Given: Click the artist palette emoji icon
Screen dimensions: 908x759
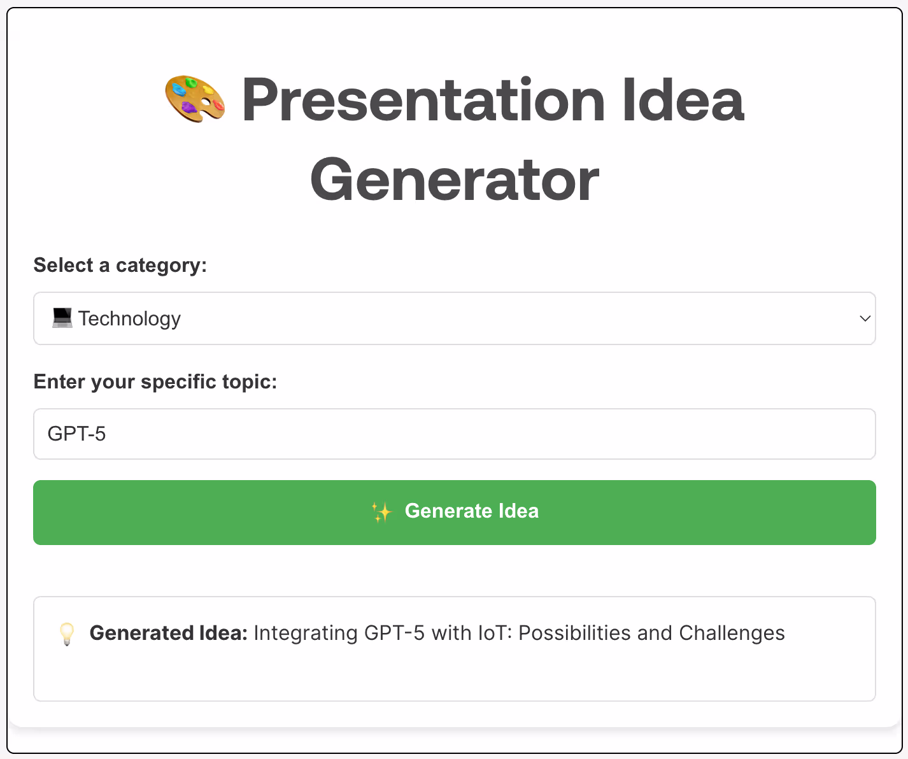Looking at the screenshot, I should point(195,99).
